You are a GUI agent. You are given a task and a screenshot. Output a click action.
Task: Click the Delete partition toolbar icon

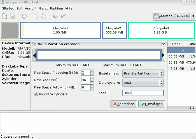pyautogui.click(x=12, y=16)
